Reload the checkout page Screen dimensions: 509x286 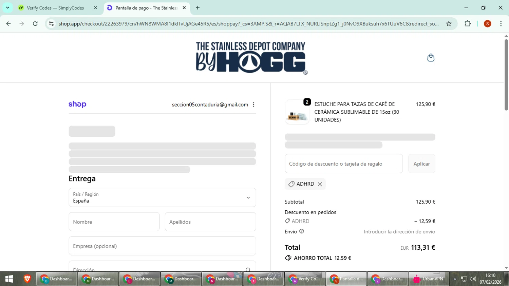click(35, 24)
